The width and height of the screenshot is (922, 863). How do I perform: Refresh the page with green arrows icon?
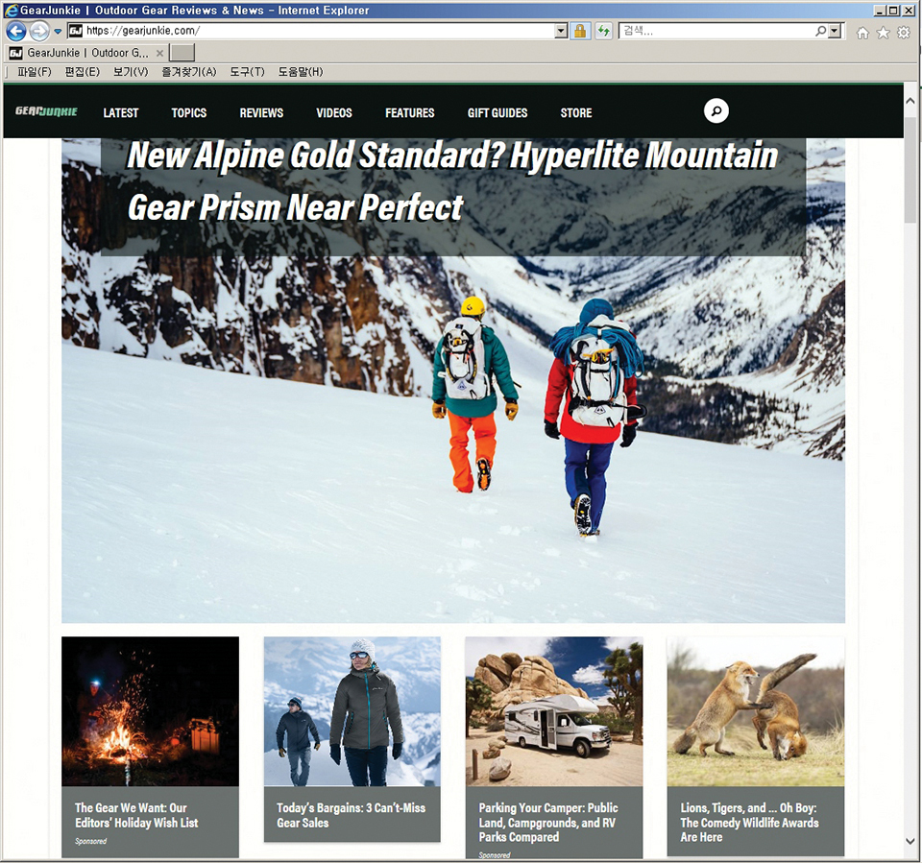point(604,31)
